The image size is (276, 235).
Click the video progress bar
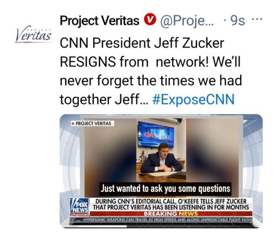click(161, 226)
